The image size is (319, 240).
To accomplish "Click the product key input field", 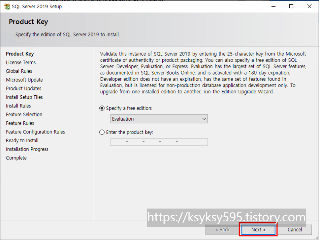I will pos(159,142).
